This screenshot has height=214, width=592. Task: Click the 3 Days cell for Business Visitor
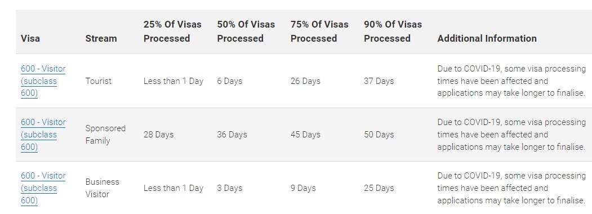(230, 188)
